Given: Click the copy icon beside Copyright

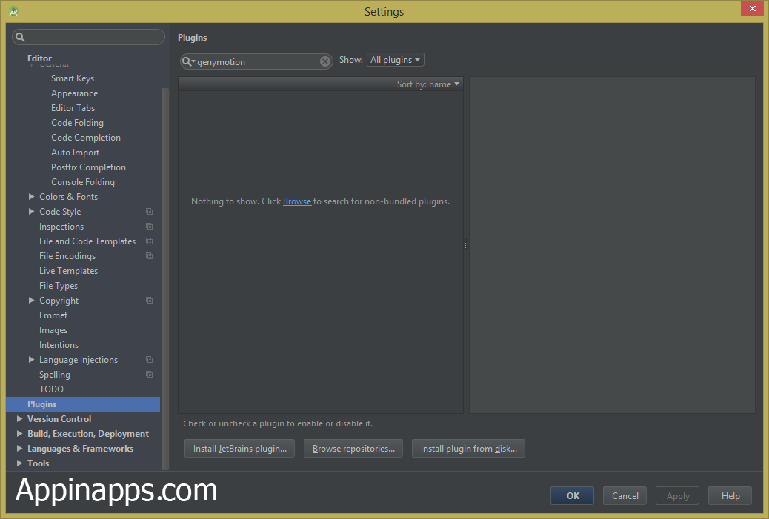Looking at the screenshot, I should [x=149, y=301].
